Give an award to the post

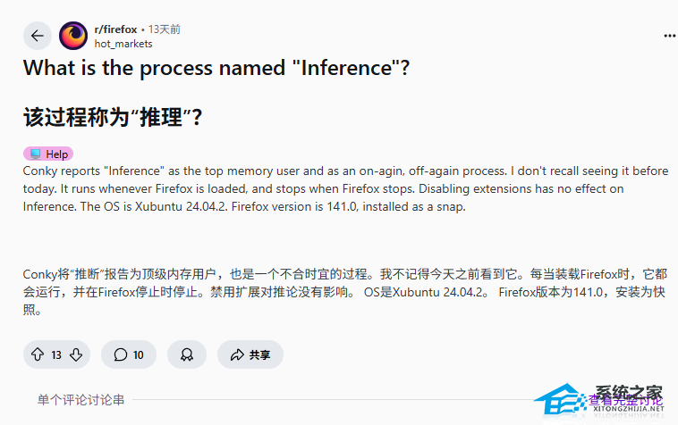pyautogui.click(x=187, y=354)
